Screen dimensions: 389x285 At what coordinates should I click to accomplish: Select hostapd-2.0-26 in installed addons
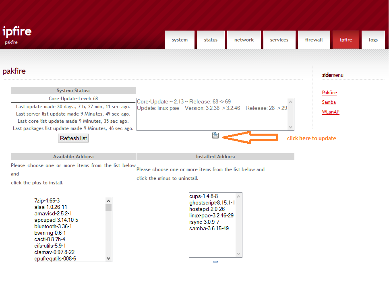pyautogui.click(x=212, y=209)
